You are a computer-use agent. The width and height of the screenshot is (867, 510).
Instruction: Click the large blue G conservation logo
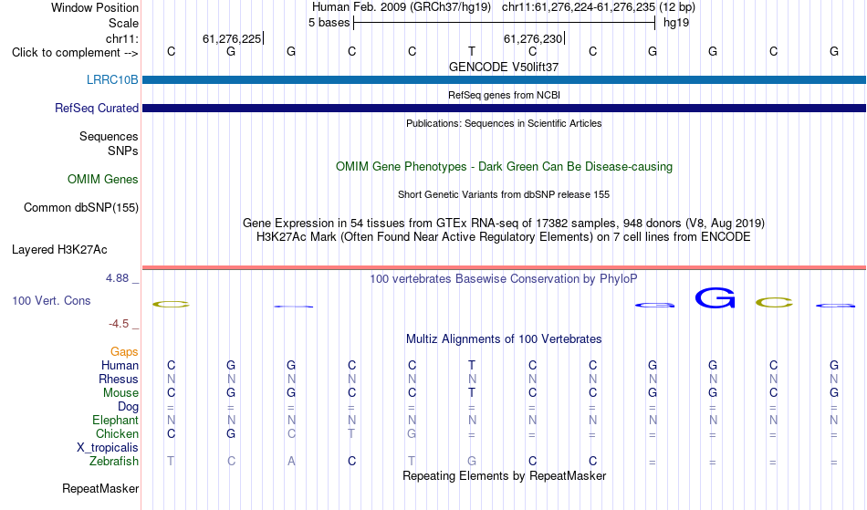point(715,297)
